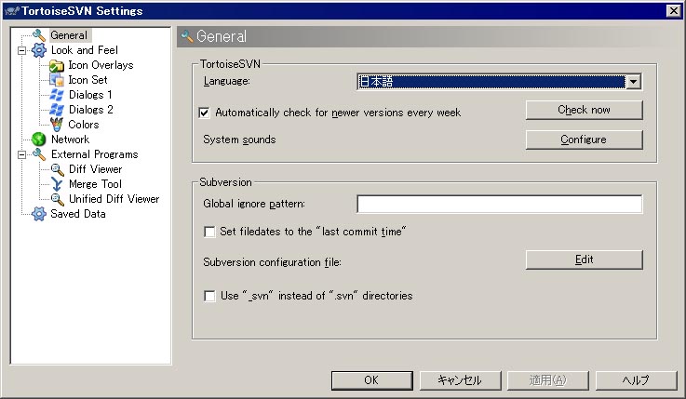Click the External Programs wrench icon
The height and width of the screenshot is (399, 686).
pos(39,154)
